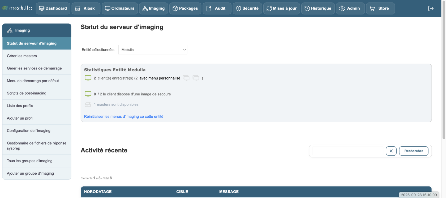Open the Admin section
The height and width of the screenshot is (198, 446).
click(x=350, y=8)
